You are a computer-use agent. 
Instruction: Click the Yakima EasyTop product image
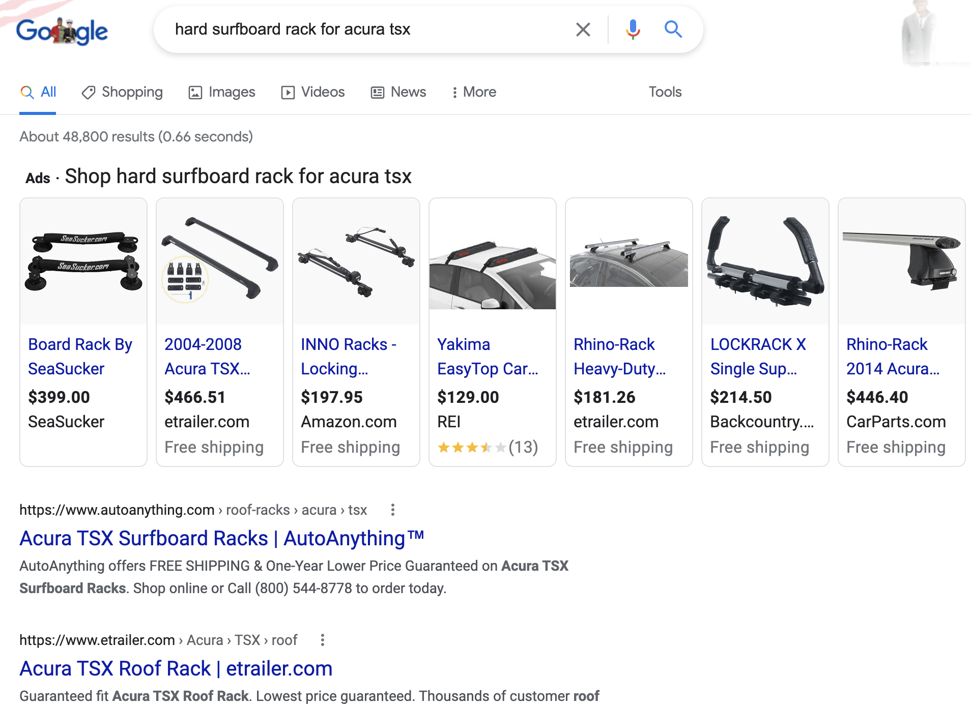(492, 261)
